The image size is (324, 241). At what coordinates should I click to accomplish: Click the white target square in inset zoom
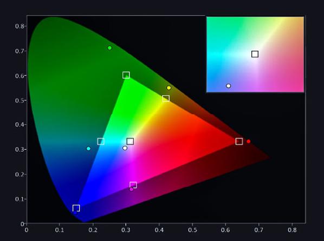[x=255, y=54]
